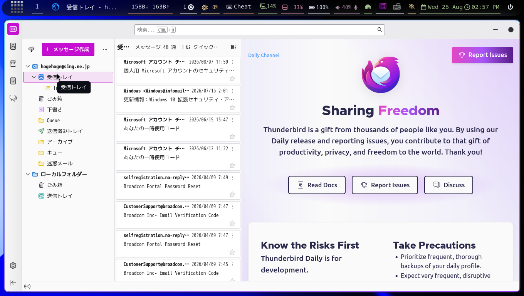Click the online status icon in status bar

point(27,286)
